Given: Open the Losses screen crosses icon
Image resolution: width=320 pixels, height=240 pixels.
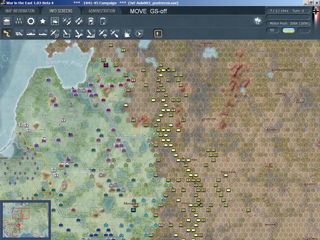Looking at the screenshot, I should (19, 21).
